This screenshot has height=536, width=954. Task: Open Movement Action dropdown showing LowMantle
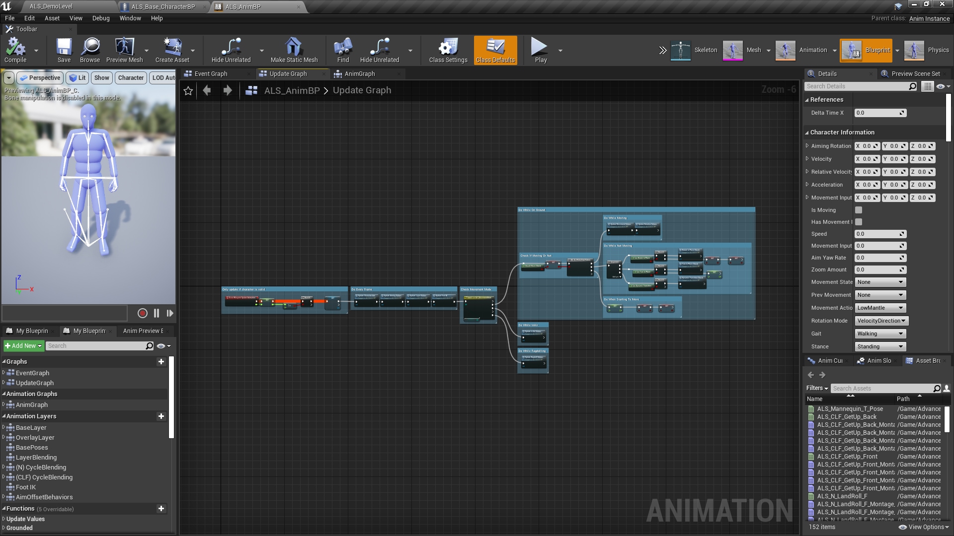(x=880, y=308)
